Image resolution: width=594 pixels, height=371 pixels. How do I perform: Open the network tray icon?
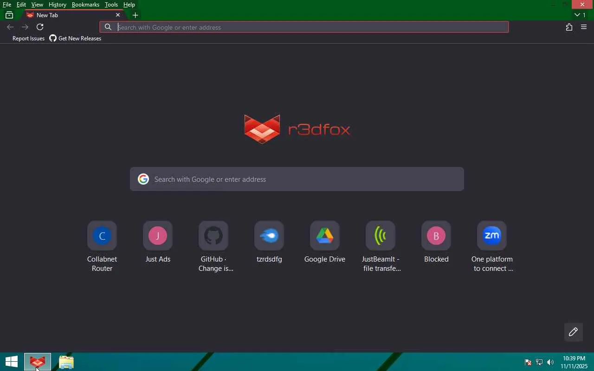[x=539, y=362]
